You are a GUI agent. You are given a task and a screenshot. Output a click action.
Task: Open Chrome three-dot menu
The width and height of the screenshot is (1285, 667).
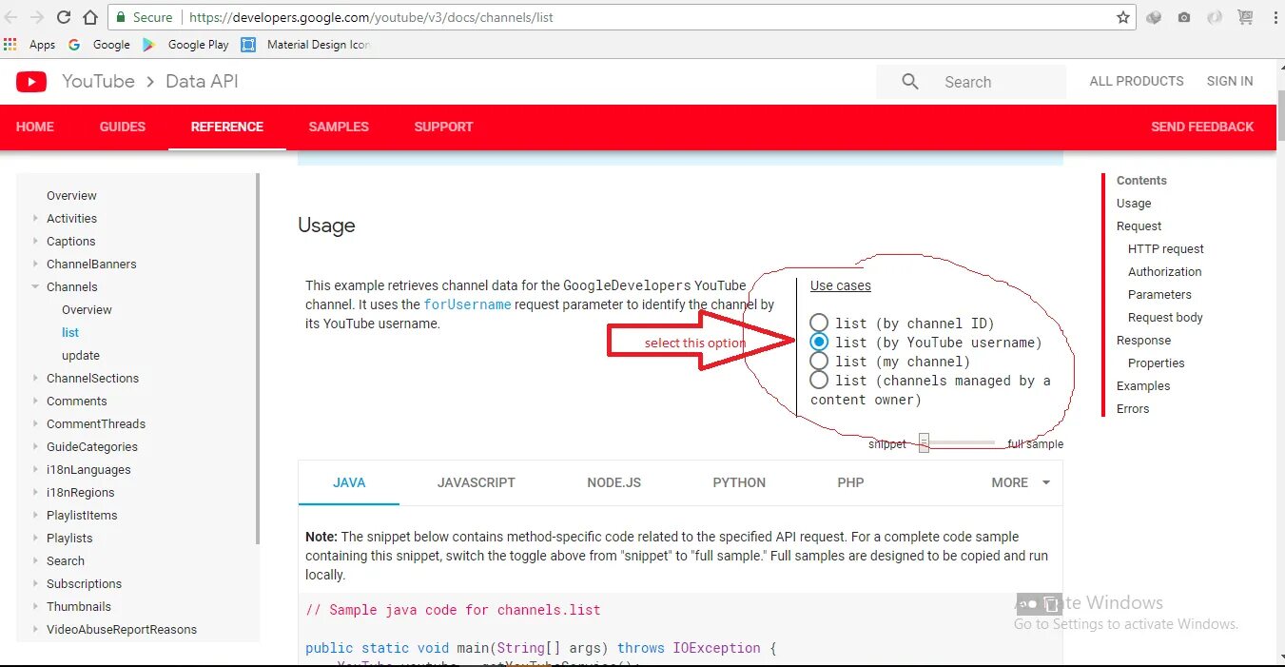pyautogui.click(x=1275, y=17)
